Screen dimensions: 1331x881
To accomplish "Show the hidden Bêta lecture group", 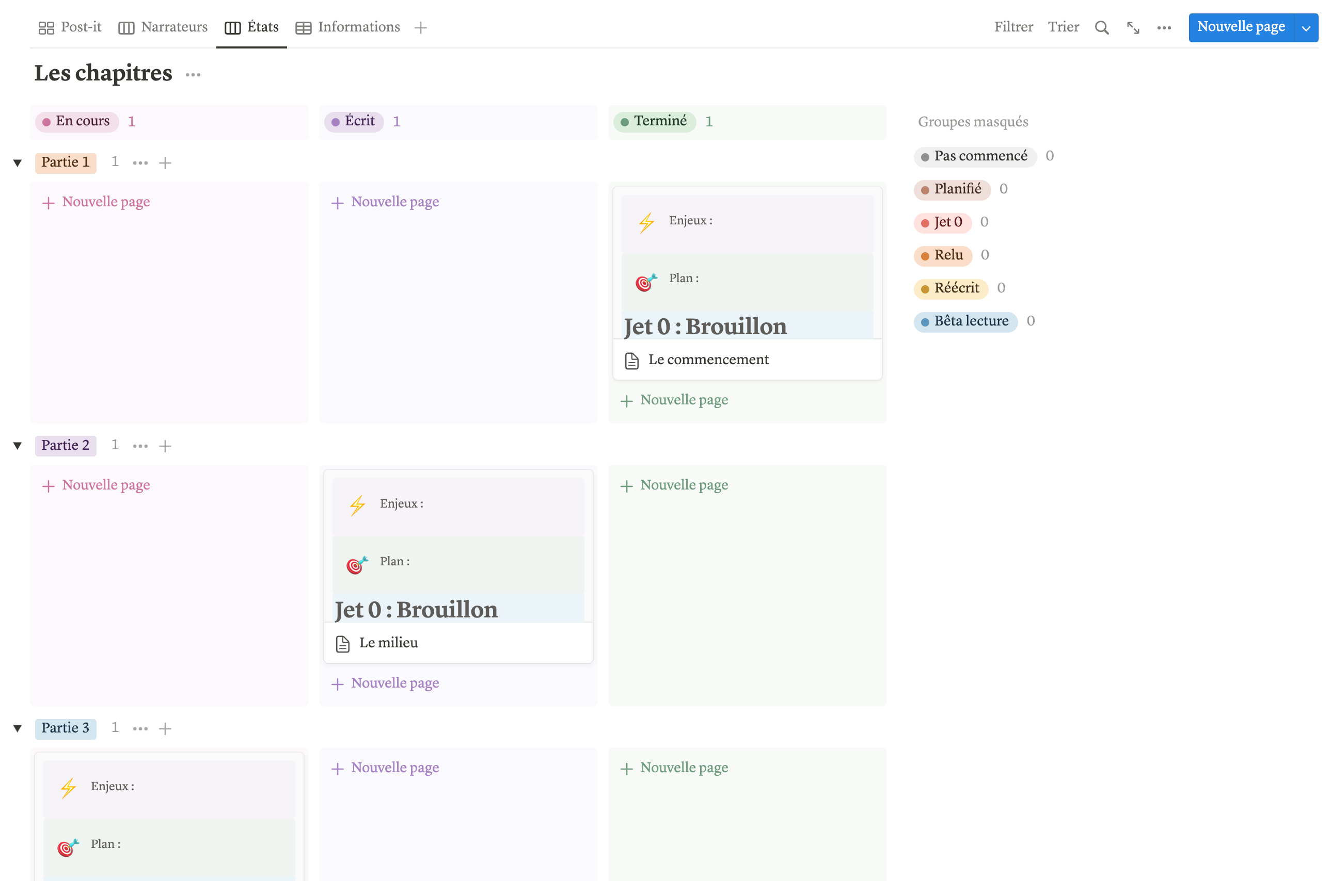I will [x=965, y=321].
